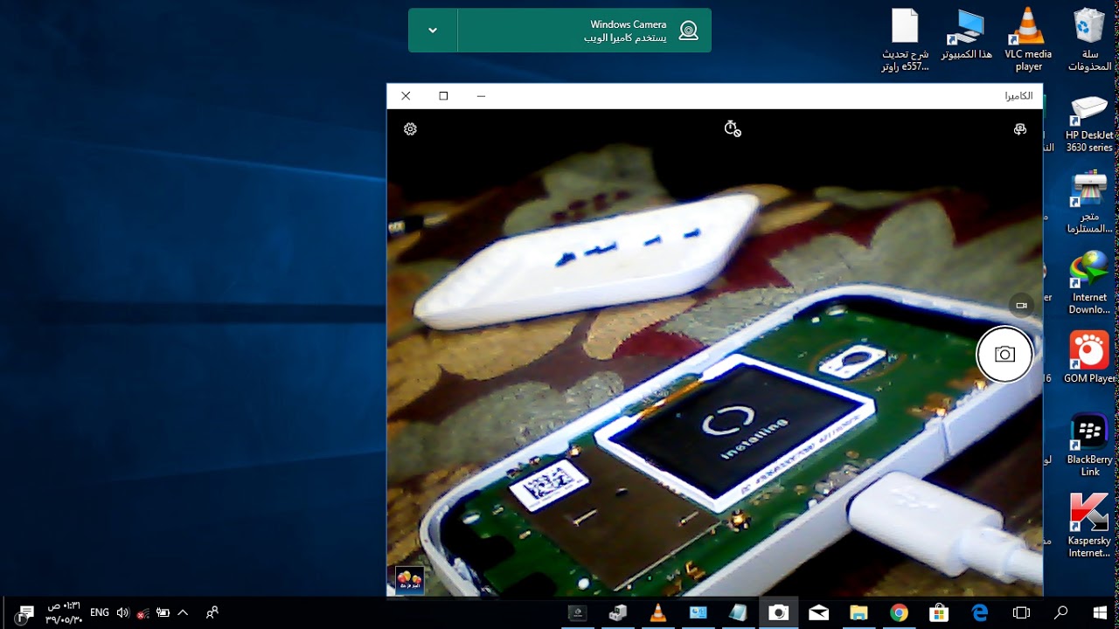Show hidden system tray icons
Viewport: 1119px width, 629px height.
(183, 612)
